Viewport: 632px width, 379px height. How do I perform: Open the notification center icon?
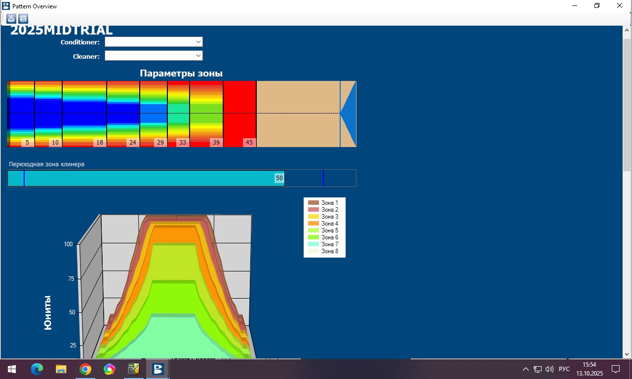[x=616, y=369]
